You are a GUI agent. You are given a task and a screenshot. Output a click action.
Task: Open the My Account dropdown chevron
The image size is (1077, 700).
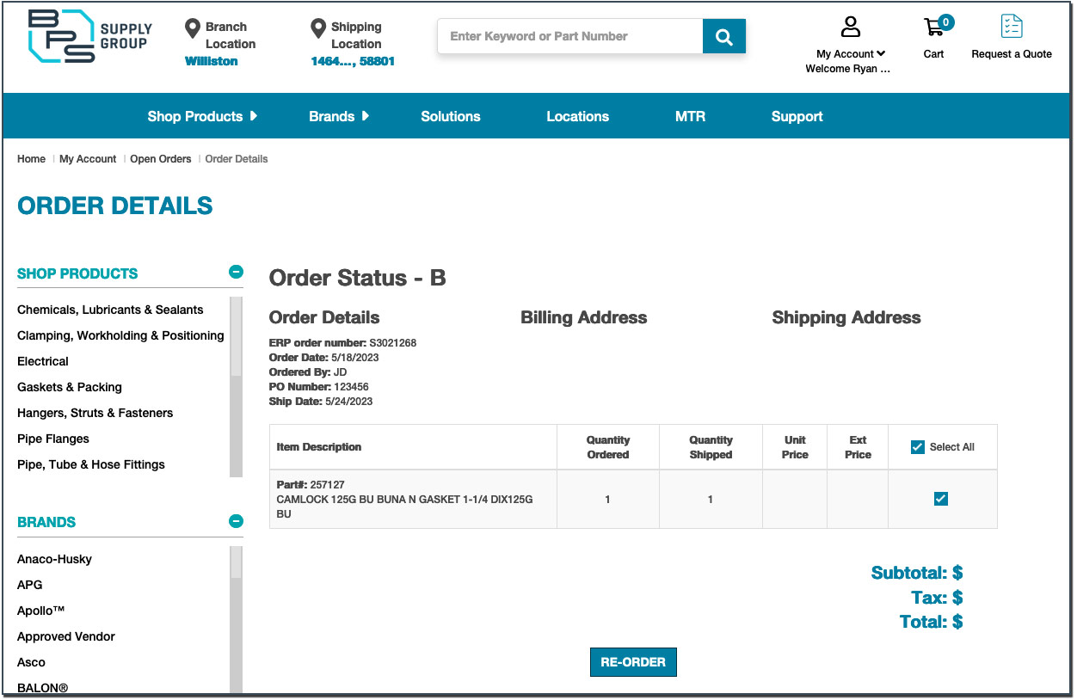point(883,53)
